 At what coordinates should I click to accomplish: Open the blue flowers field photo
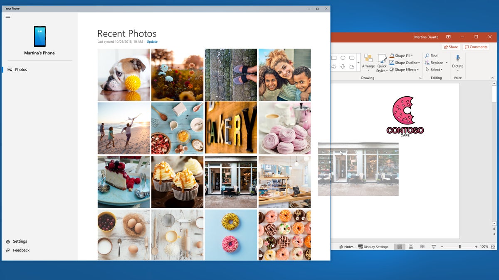point(177,75)
